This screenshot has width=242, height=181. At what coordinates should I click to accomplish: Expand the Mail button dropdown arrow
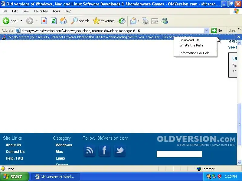point(139,21)
